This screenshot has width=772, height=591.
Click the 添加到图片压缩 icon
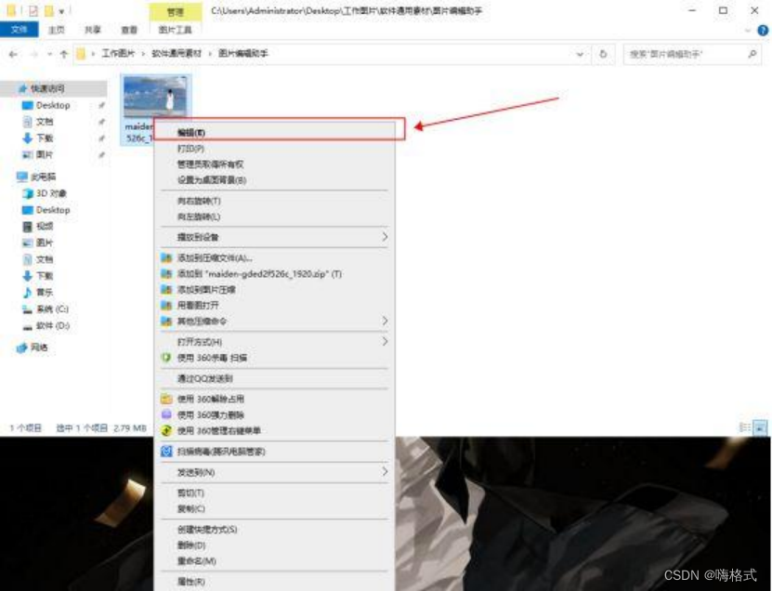tap(166, 290)
